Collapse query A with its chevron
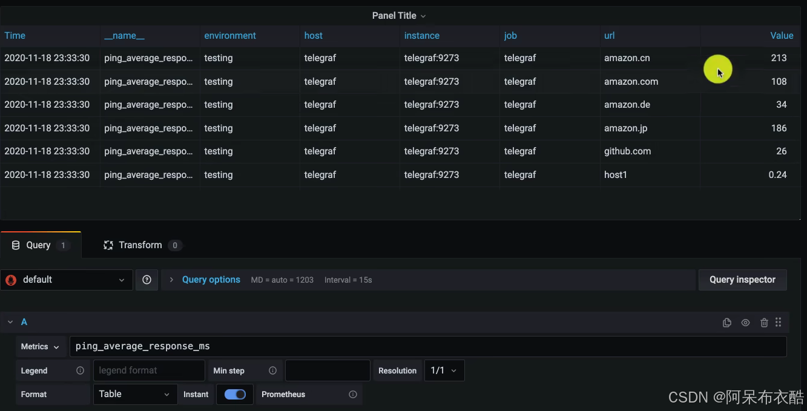The image size is (807, 411). pyautogui.click(x=10, y=321)
